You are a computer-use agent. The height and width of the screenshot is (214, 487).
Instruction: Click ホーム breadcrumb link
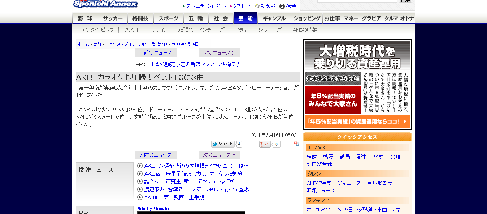pyautogui.click(x=83, y=44)
